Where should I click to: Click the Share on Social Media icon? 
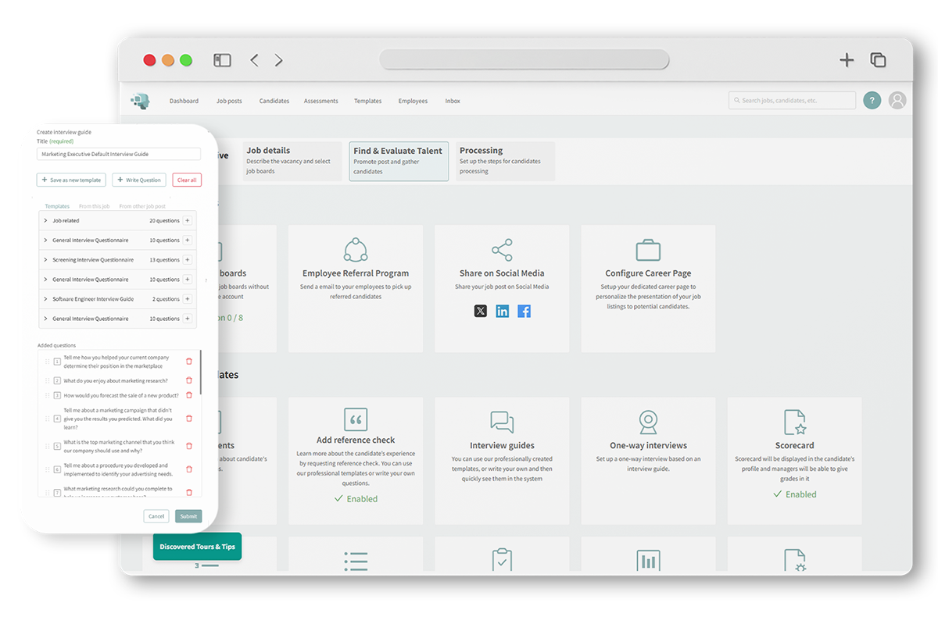[502, 250]
